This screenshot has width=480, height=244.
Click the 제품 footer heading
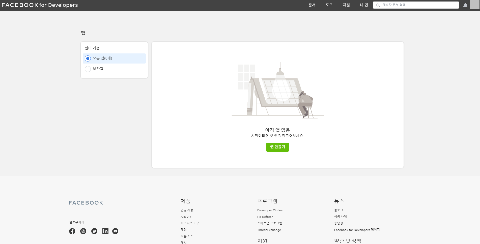(x=186, y=201)
